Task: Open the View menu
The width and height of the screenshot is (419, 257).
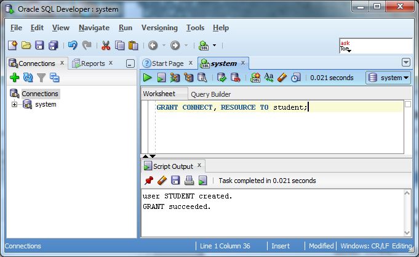Action: coord(61,28)
